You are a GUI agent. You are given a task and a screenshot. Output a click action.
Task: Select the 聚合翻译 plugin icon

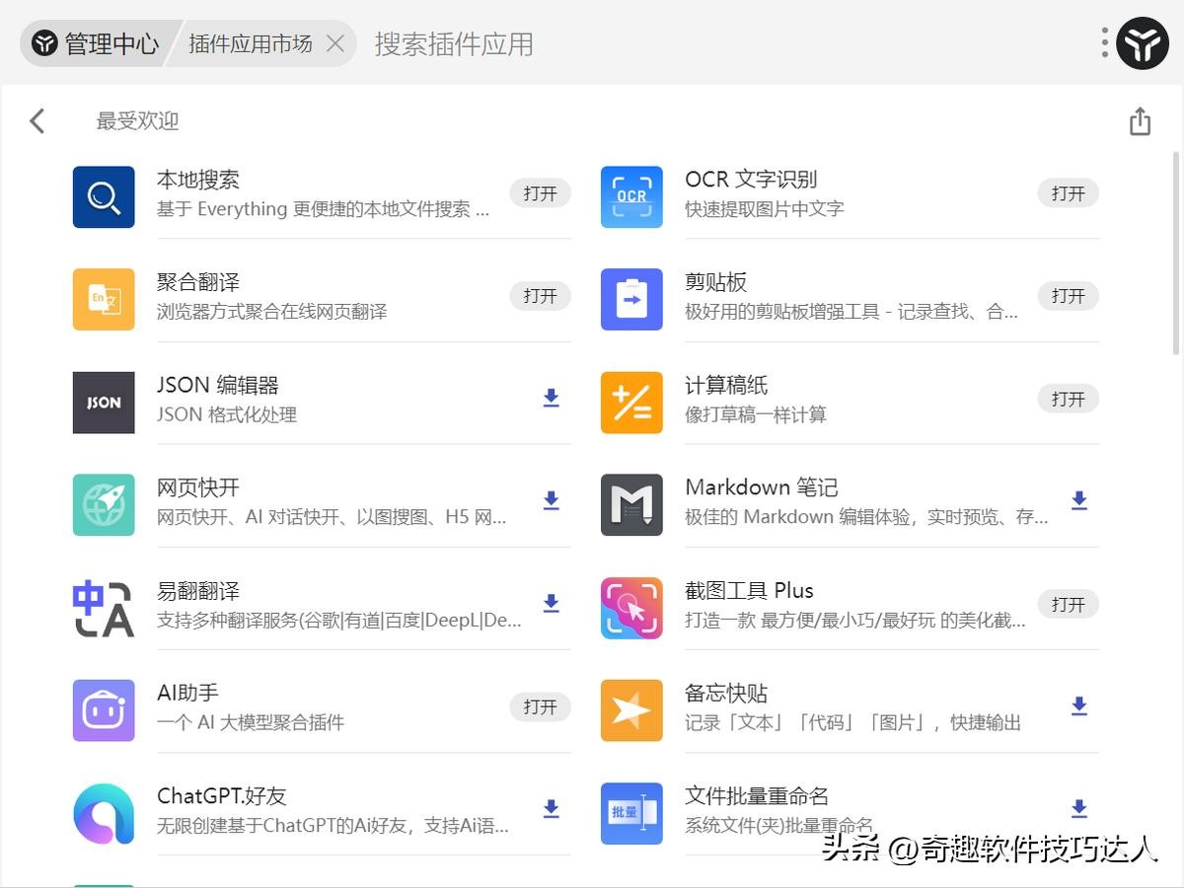(x=104, y=299)
